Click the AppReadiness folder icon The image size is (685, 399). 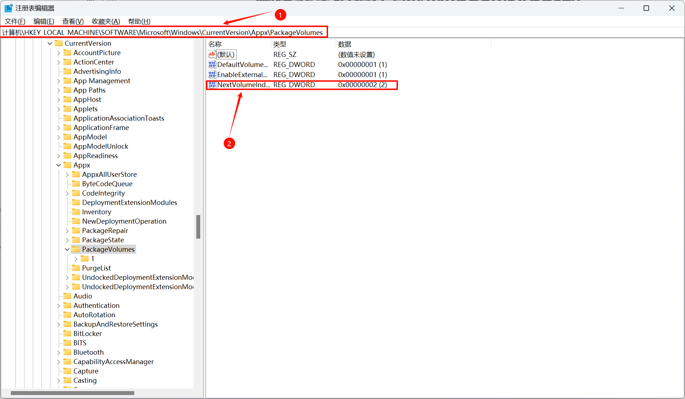68,156
